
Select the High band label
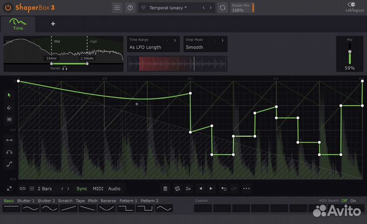[x=93, y=41]
